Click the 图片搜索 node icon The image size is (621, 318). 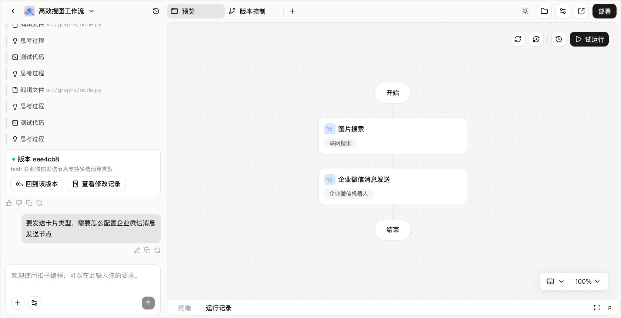click(330, 129)
